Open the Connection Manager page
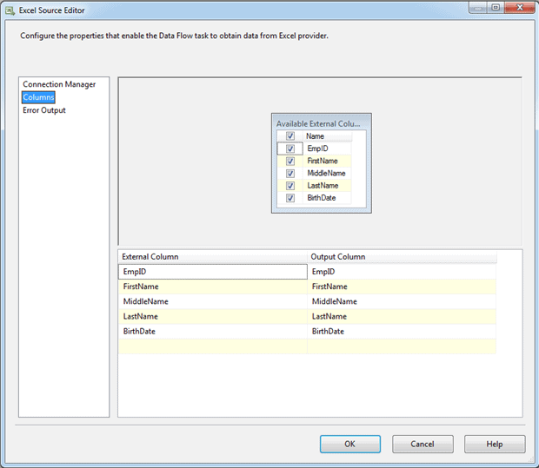The image size is (539, 468). pyautogui.click(x=59, y=84)
